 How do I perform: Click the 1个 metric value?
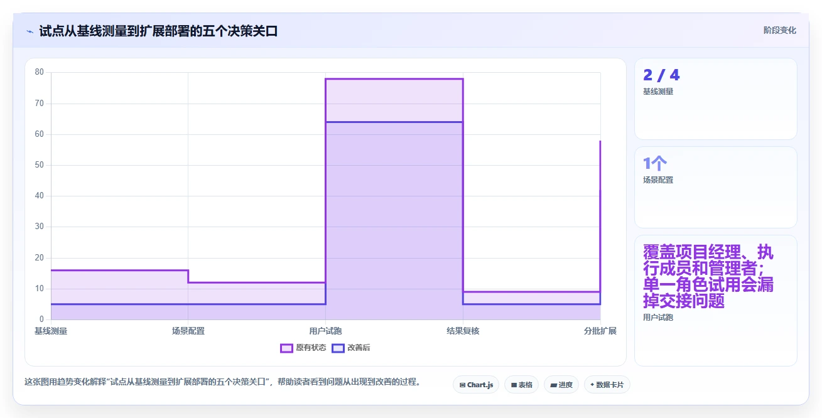[x=655, y=164]
